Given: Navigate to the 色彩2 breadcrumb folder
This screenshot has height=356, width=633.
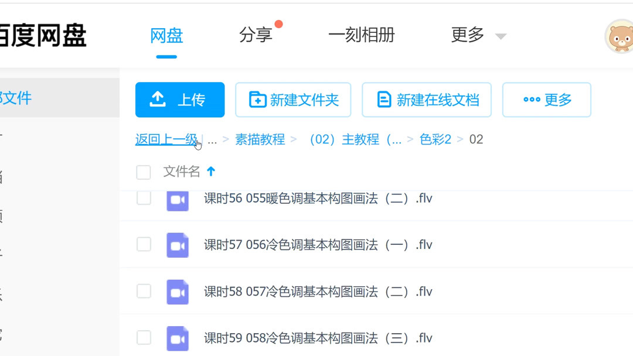Looking at the screenshot, I should 436,139.
